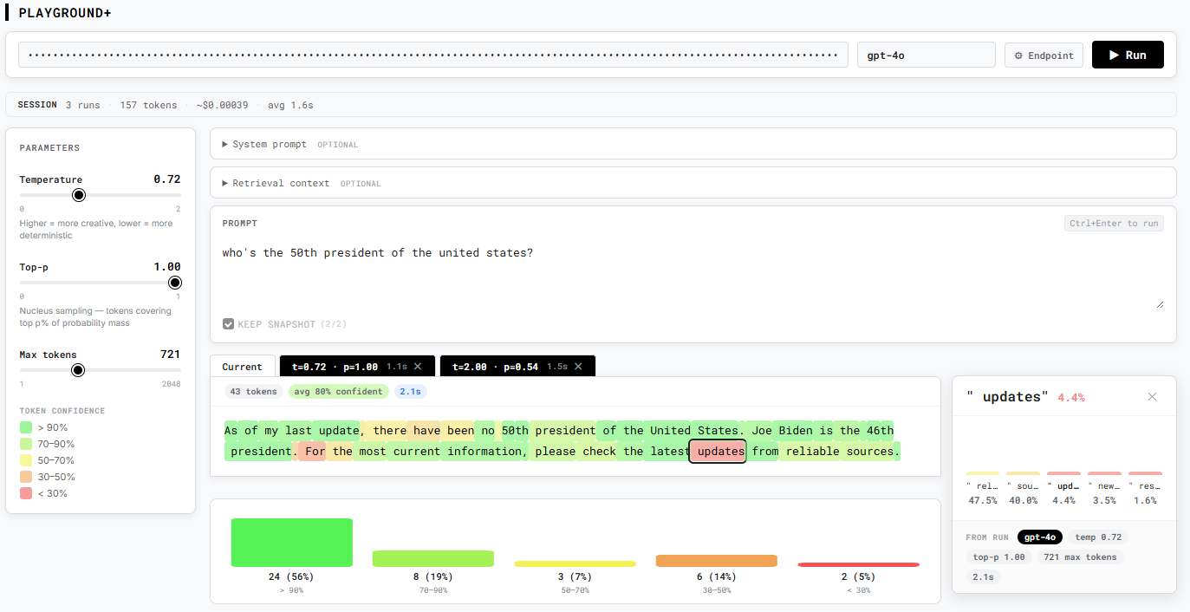Click the masked API key input field
The image size is (1190, 612).
[433, 54]
